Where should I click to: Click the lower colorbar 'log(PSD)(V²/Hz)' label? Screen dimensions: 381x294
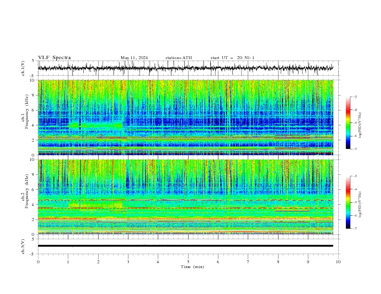pos(360,204)
